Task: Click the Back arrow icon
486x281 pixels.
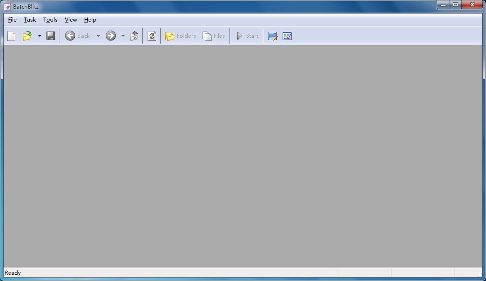Action: [70, 36]
